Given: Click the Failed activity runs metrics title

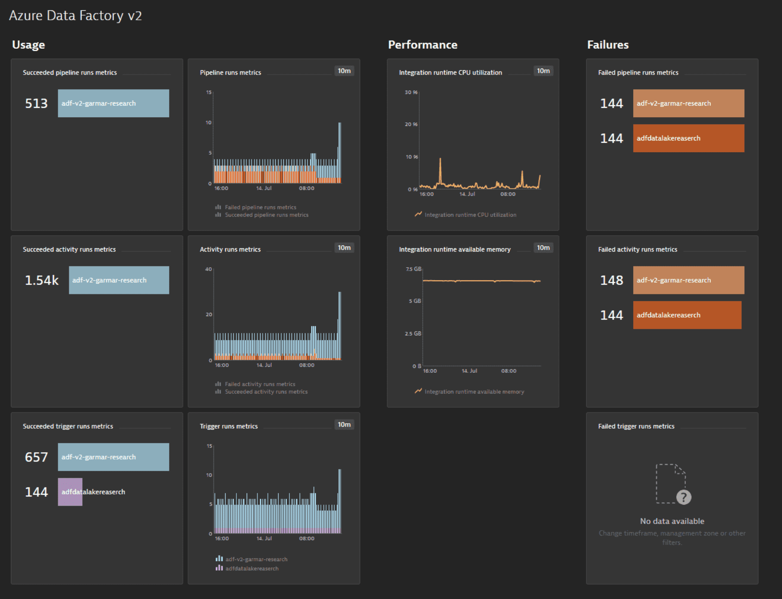Looking at the screenshot, I should (x=638, y=249).
